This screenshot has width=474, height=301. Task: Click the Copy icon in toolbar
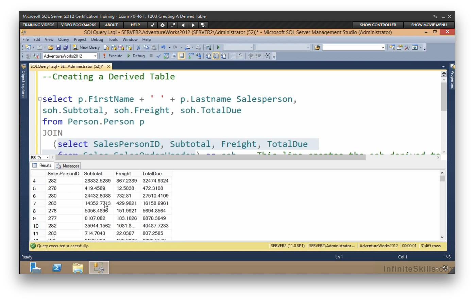[146, 47]
